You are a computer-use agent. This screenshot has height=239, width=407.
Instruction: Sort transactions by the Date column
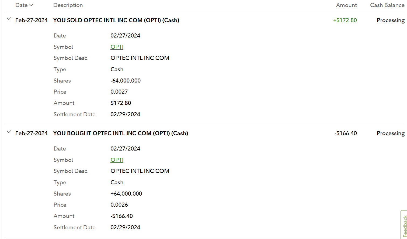click(x=24, y=5)
